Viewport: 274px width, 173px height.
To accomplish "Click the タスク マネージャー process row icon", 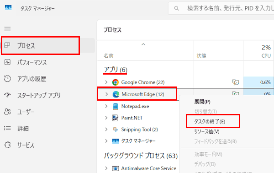I will (116, 141).
